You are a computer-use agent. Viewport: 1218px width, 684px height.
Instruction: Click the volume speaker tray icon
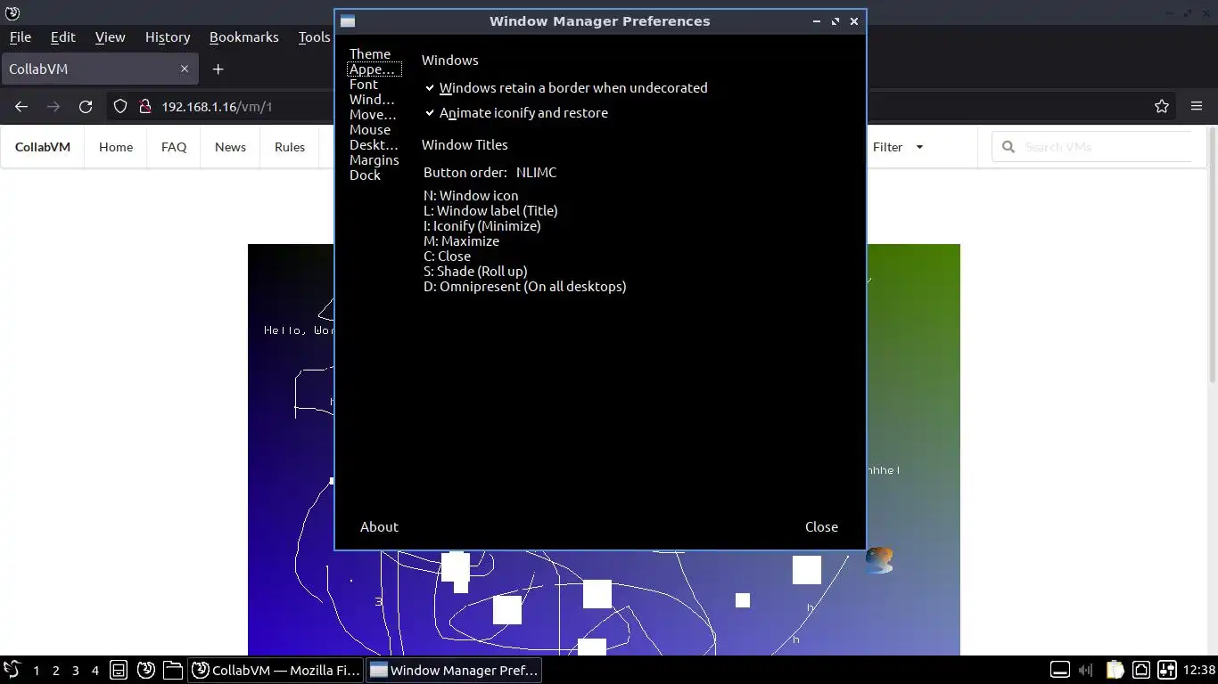tap(1086, 670)
